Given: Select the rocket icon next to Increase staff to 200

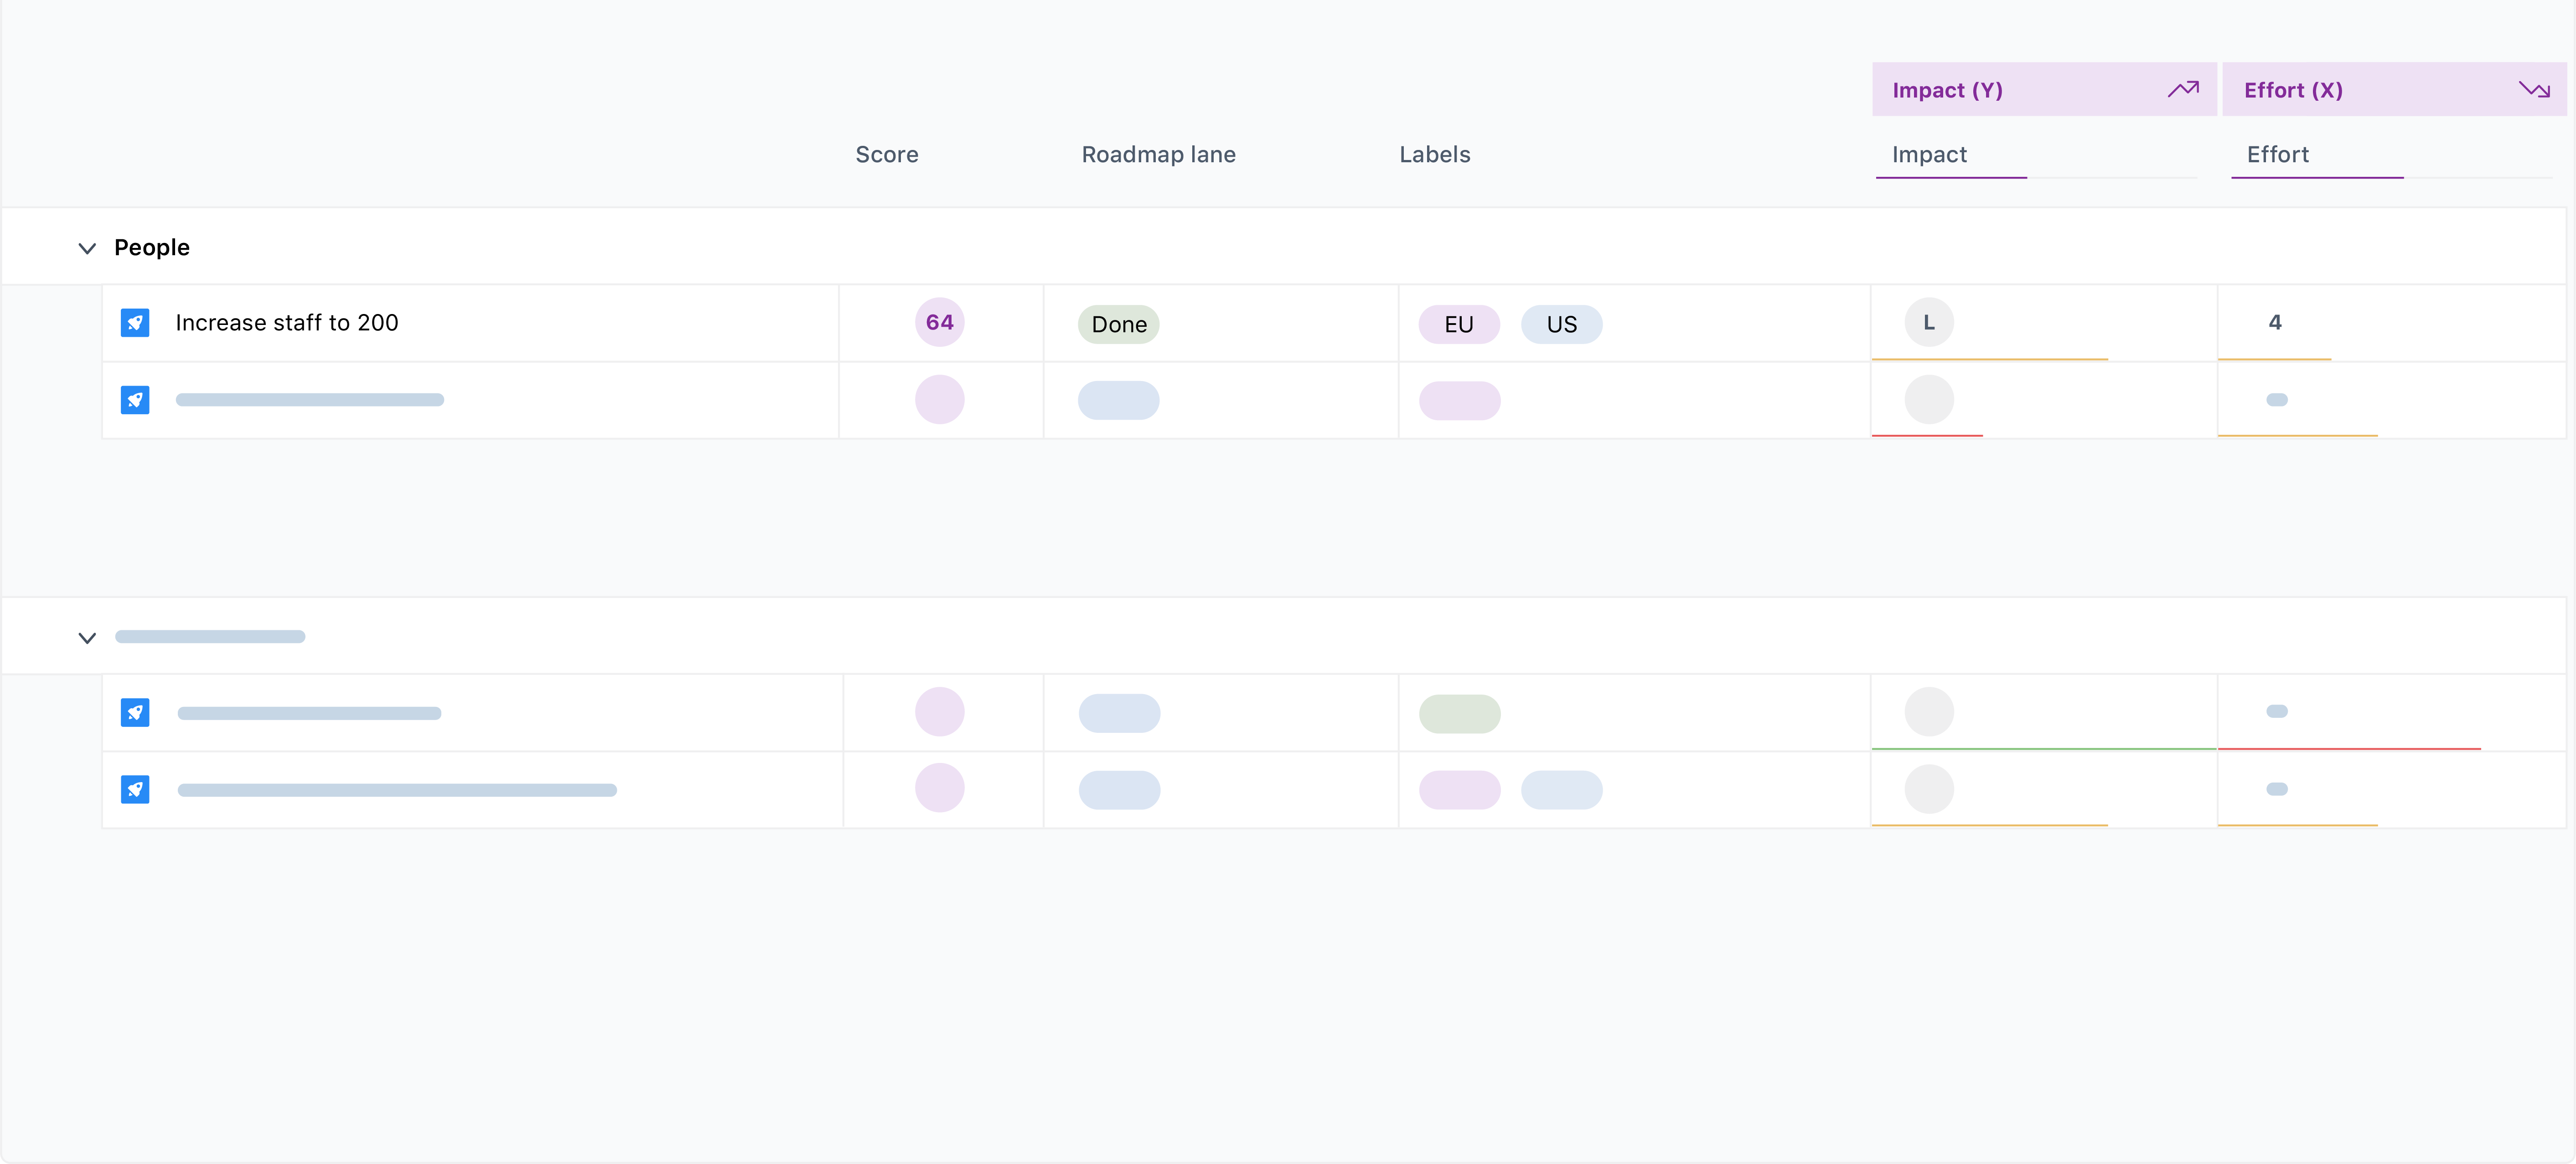Looking at the screenshot, I should 135,322.
